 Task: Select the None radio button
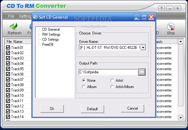tap(84, 80)
